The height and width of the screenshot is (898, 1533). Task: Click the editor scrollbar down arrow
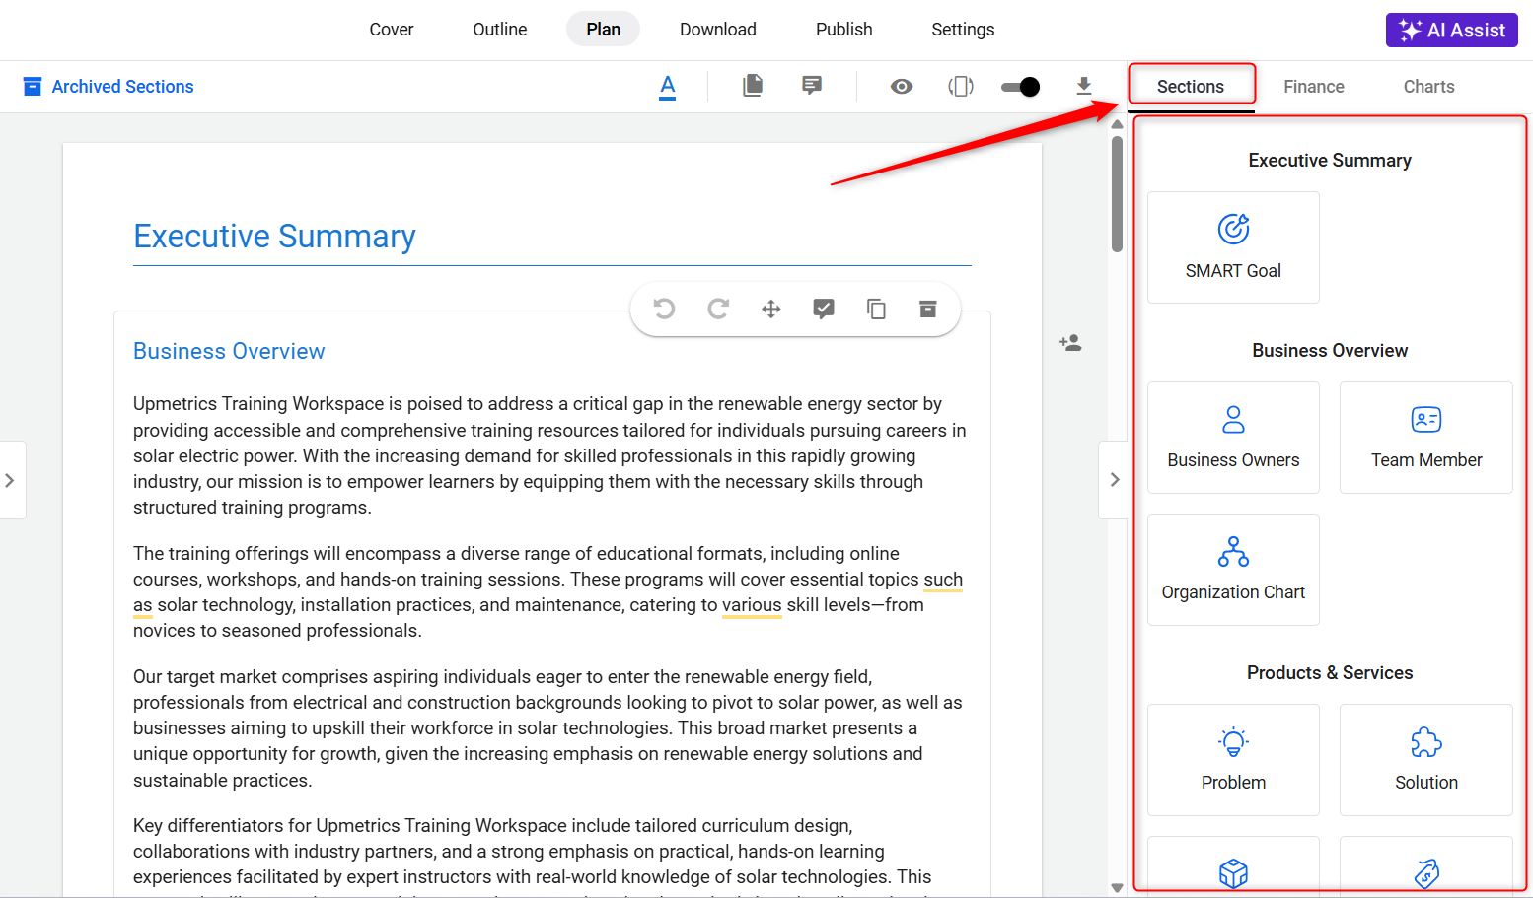click(1117, 887)
